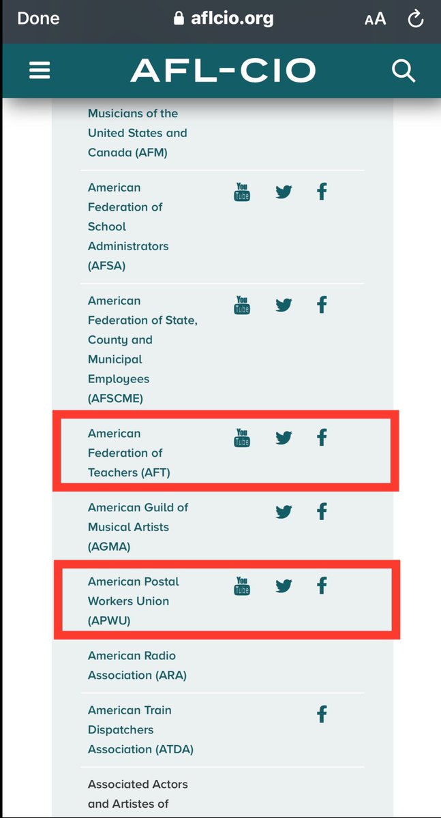Open the AA text size menu
Image resolution: width=441 pixels, height=818 pixels.
pyautogui.click(x=375, y=19)
